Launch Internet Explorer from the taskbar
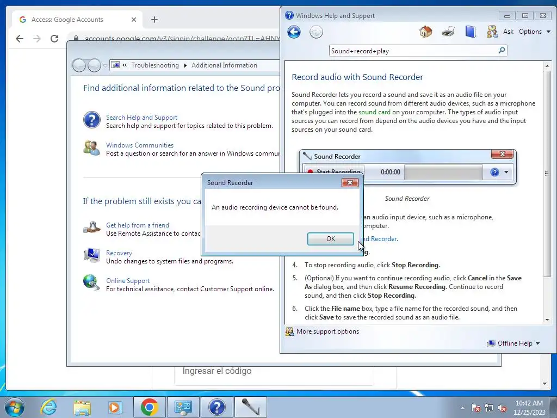The height and width of the screenshot is (418, 557). click(48, 407)
